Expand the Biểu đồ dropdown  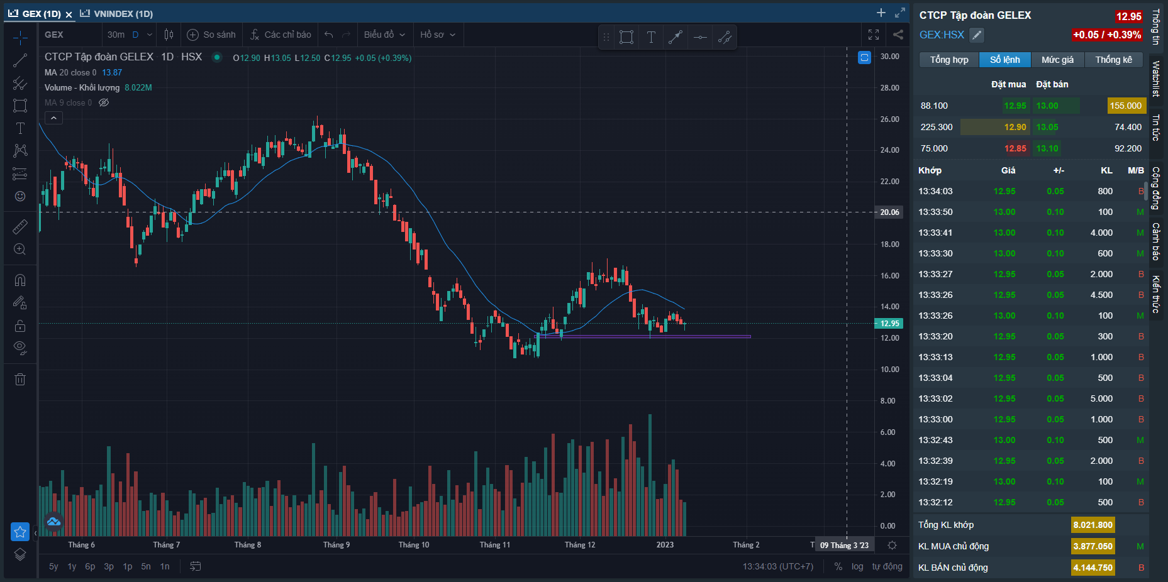pyautogui.click(x=384, y=35)
